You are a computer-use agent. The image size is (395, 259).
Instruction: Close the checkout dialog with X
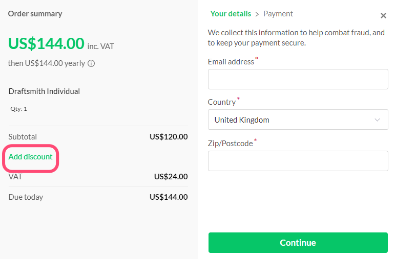click(x=383, y=16)
